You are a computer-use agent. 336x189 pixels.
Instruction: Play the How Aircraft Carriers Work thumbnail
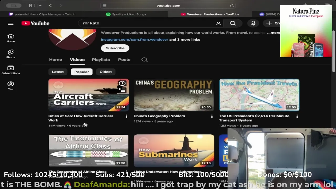(89, 95)
